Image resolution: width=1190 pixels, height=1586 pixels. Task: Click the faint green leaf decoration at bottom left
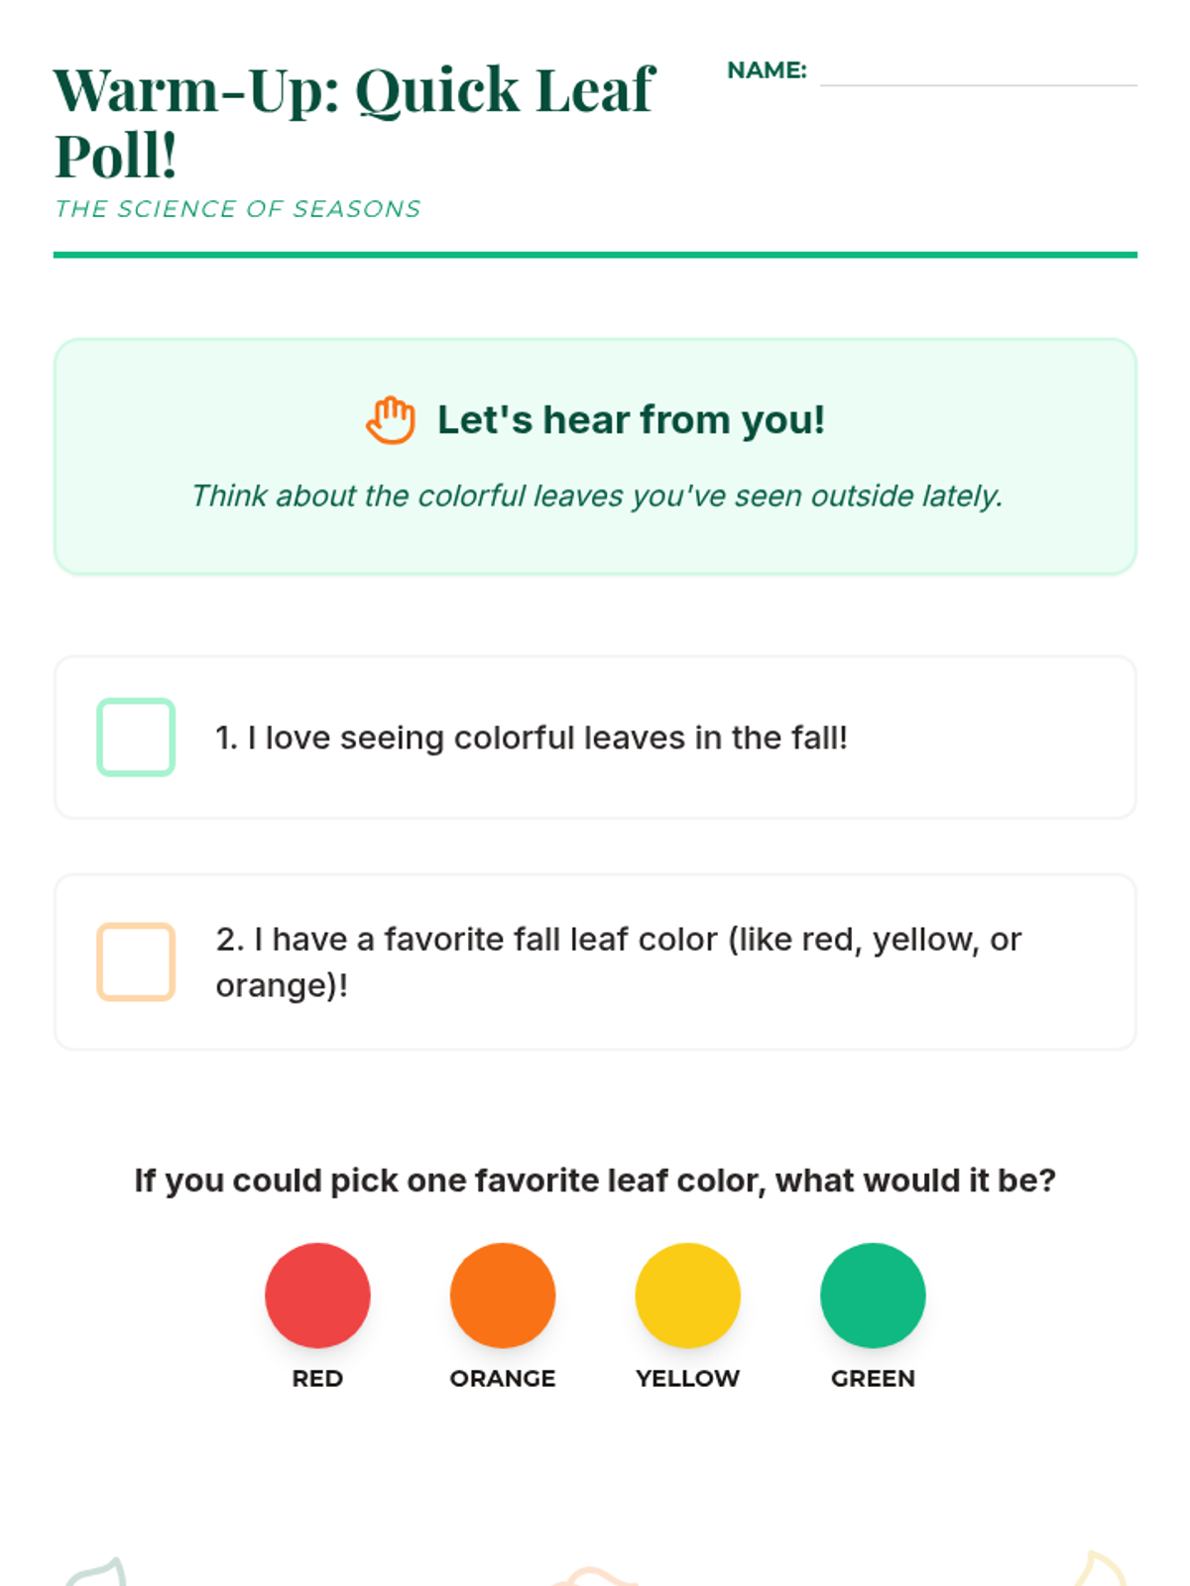[97, 1572]
